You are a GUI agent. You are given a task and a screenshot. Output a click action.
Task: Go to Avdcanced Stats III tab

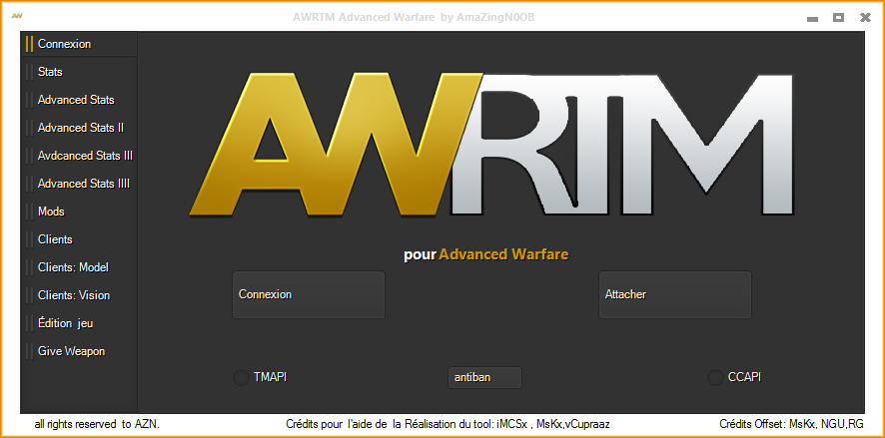[79, 156]
